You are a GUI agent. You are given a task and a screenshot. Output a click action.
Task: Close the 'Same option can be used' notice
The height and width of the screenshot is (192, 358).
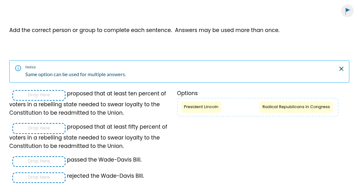click(341, 69)
